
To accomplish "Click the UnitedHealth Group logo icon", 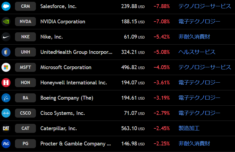I will click(x=6, y=52).
